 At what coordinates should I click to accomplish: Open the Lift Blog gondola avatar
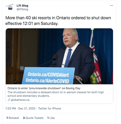10,8
